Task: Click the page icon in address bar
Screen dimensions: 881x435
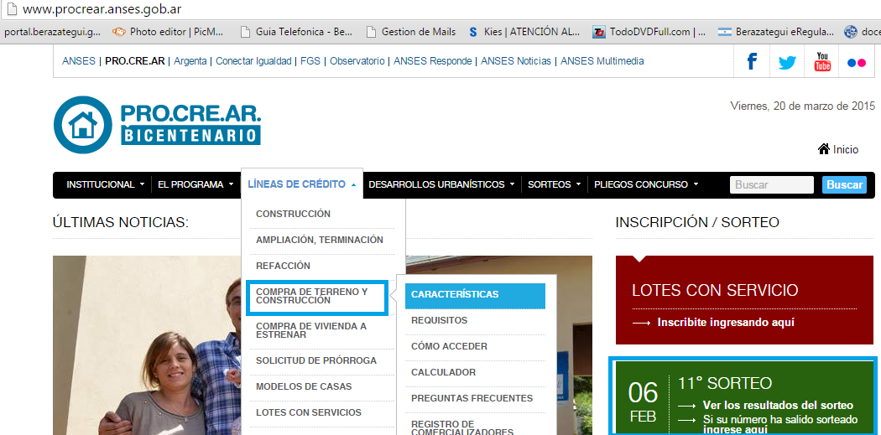Action: (11, 9)
